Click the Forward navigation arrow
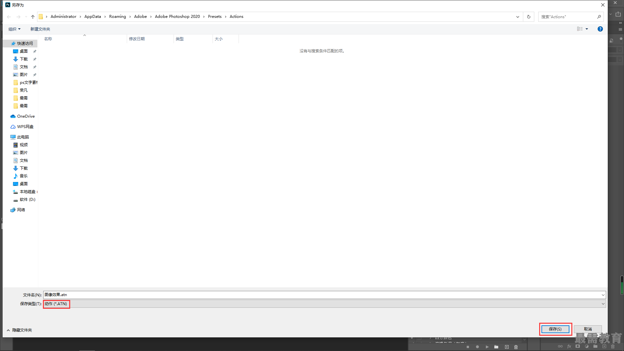Screen dimensions: 624x351 19,17
